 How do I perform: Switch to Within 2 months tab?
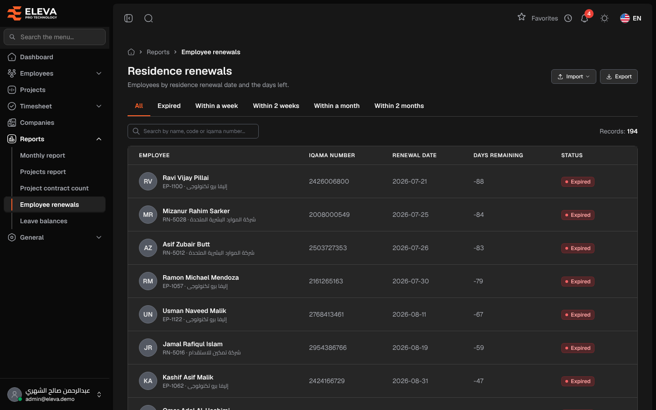pyautogui.click(x=399, y=106)
